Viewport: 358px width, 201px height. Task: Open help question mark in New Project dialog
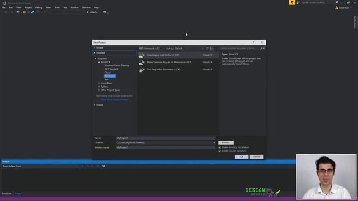tap(253, 42)
